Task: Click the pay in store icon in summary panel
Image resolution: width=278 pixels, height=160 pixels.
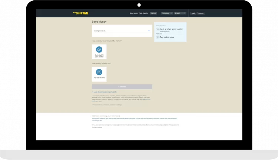Action: click(x=158, y=37)
